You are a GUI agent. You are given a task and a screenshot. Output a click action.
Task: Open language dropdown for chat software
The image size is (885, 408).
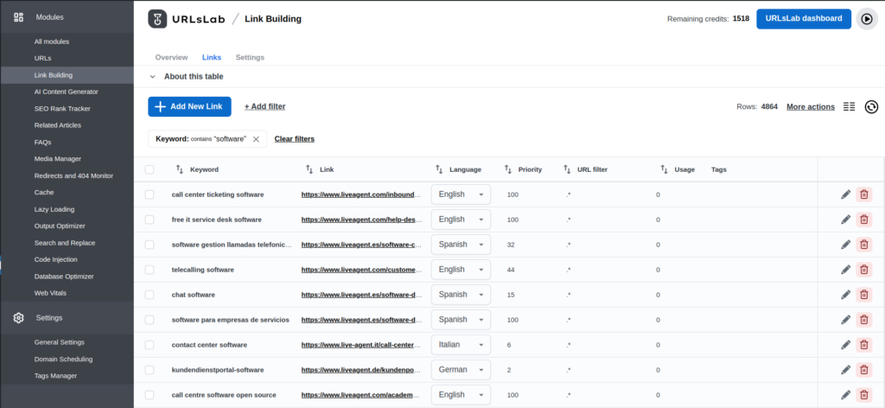[x=461, y=295]
